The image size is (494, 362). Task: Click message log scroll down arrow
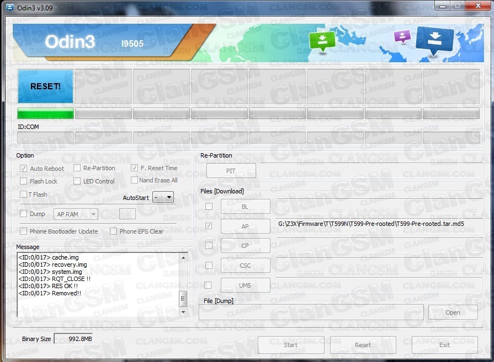[x=183, y=312]
